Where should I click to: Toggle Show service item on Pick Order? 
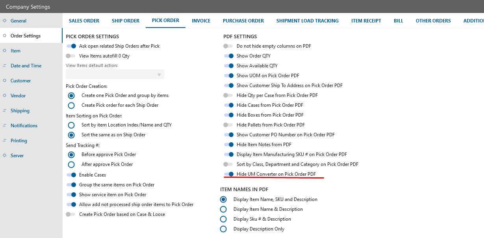click(x=71, y=195)
